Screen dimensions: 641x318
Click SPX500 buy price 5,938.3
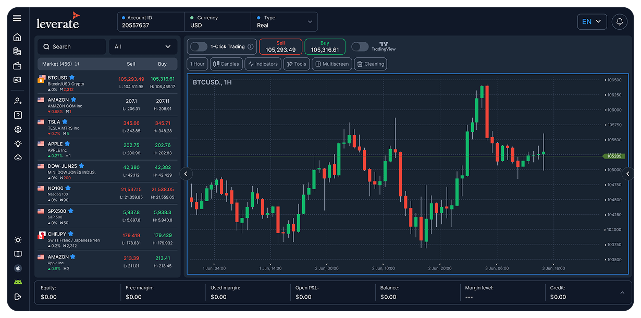[163, 213]
